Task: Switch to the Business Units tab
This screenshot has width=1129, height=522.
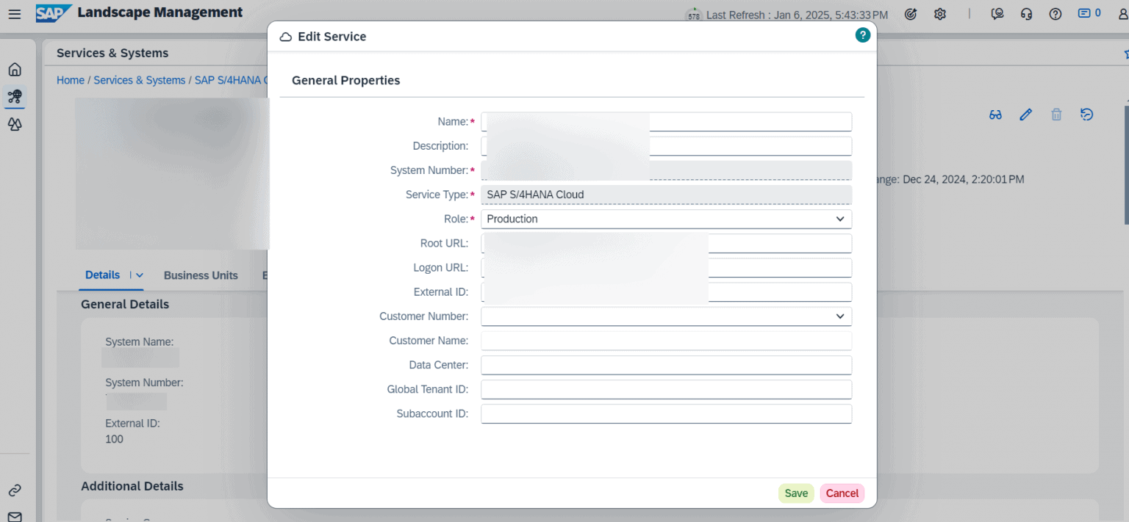Action: coord(201,275)
